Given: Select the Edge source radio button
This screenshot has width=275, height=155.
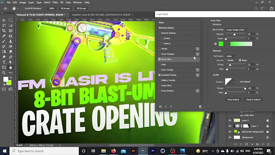Looking at the screenshot, I should click(240, 60).
